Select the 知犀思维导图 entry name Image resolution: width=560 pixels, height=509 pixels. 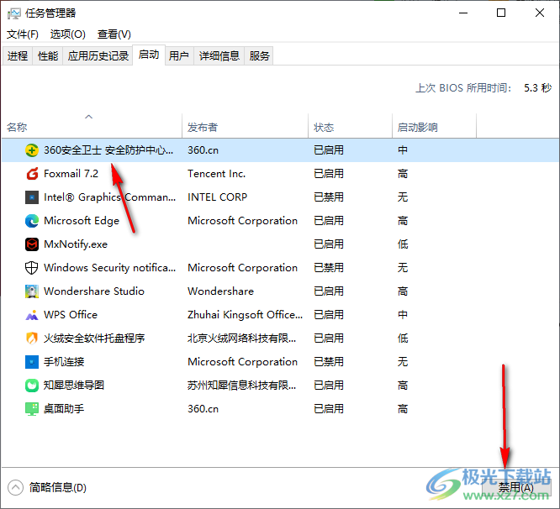pos(74,386)
